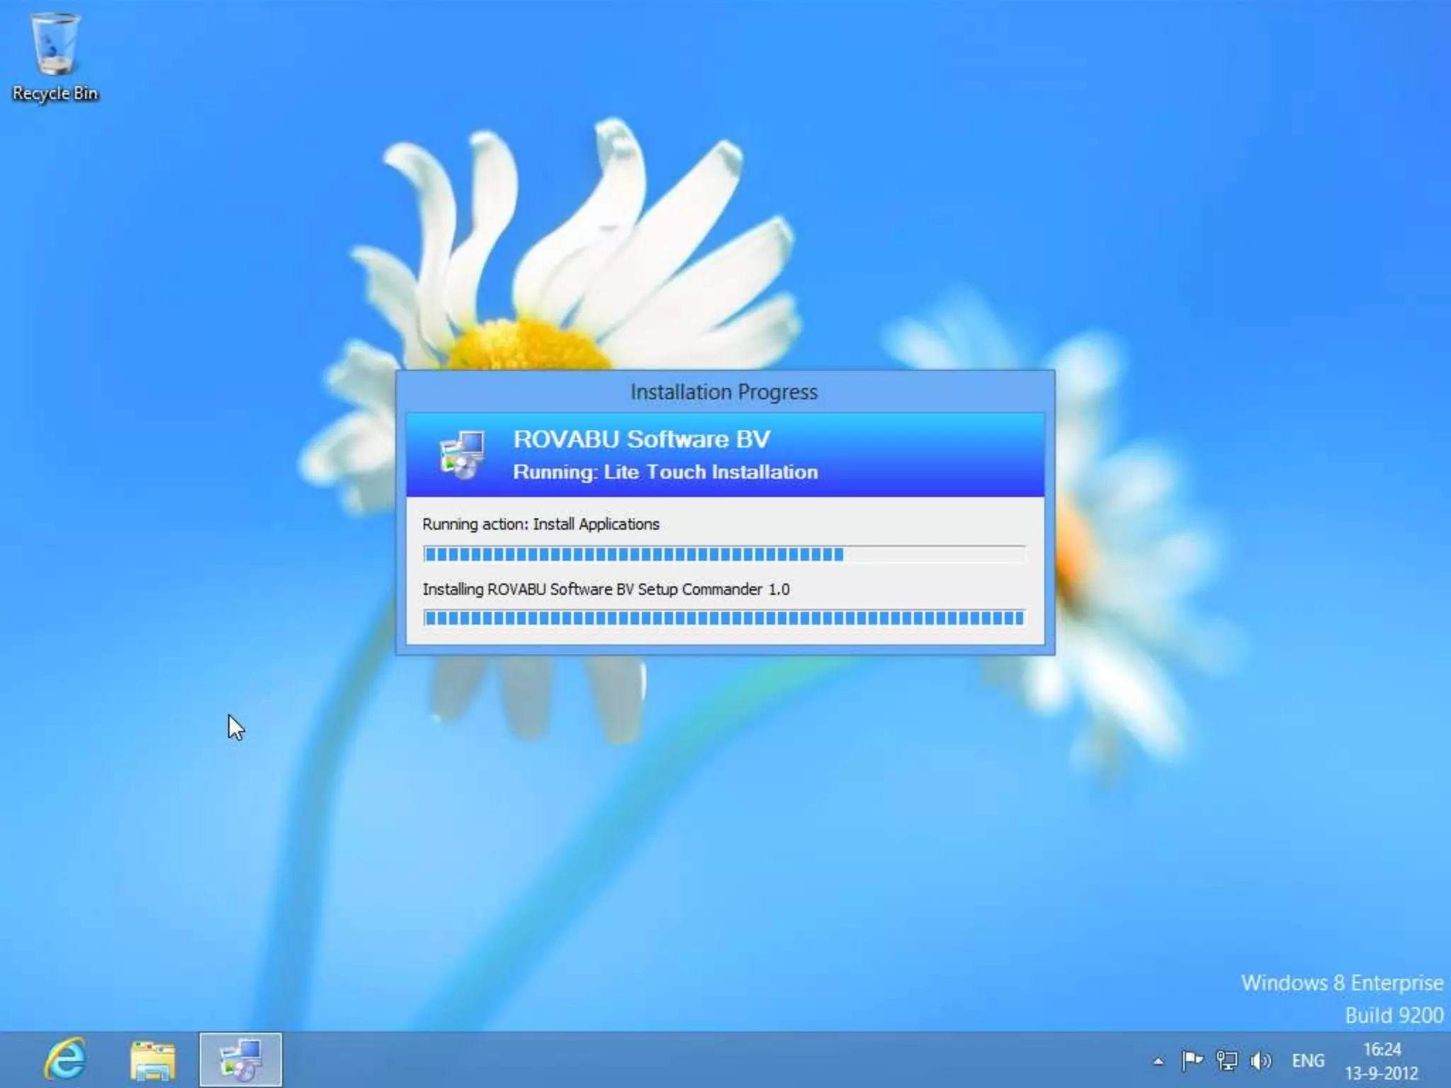The image size is (1451, 1088).
Task: Open the ENG input language switcher
Action: [1308, 1060]
